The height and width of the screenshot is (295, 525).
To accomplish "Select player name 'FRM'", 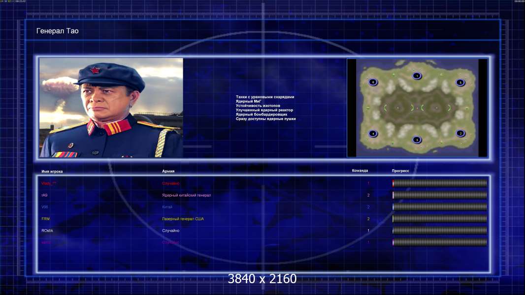I will (x=45, y=219).
